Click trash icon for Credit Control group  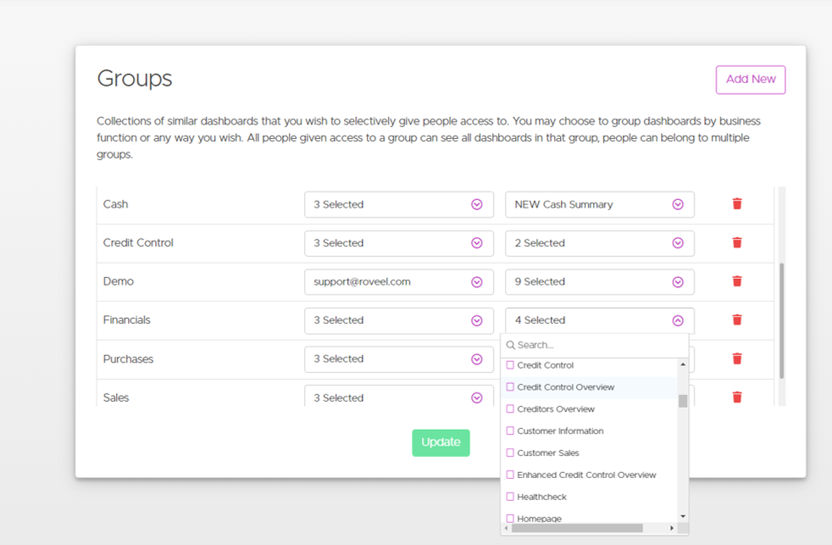[736, 242]
